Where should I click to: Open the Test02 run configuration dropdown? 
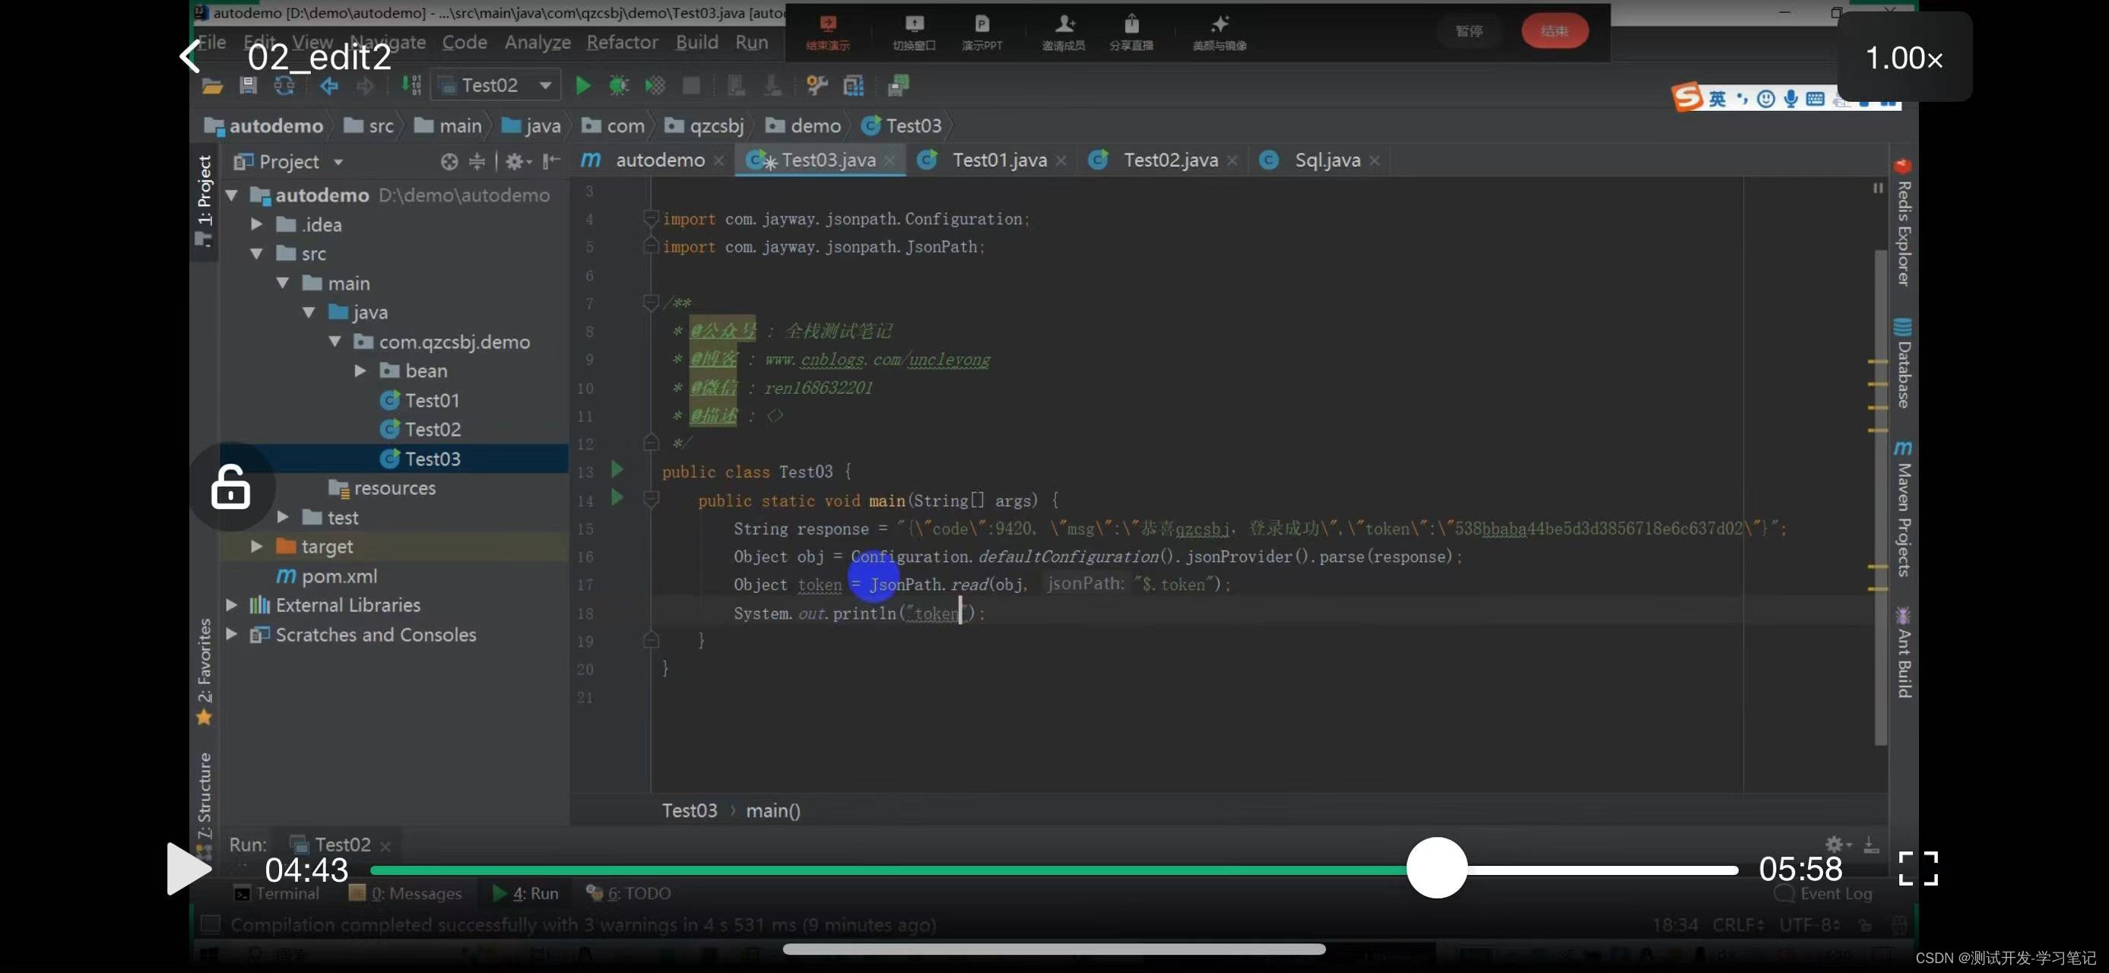pos(496,85)
